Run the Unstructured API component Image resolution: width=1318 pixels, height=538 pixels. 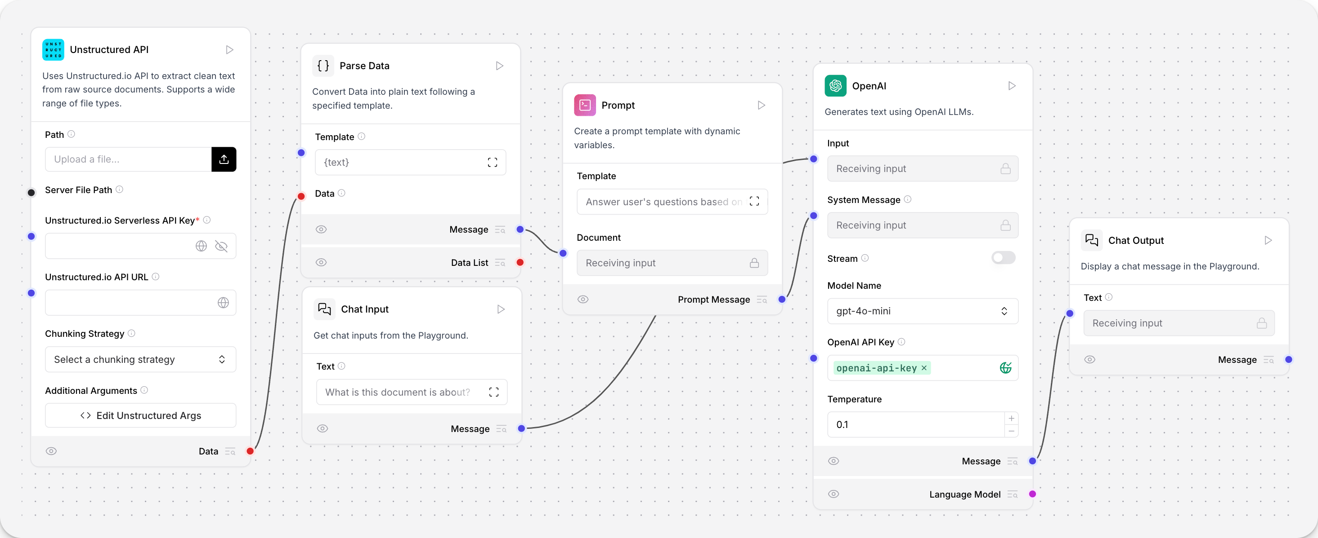click(x=230, y=49)
